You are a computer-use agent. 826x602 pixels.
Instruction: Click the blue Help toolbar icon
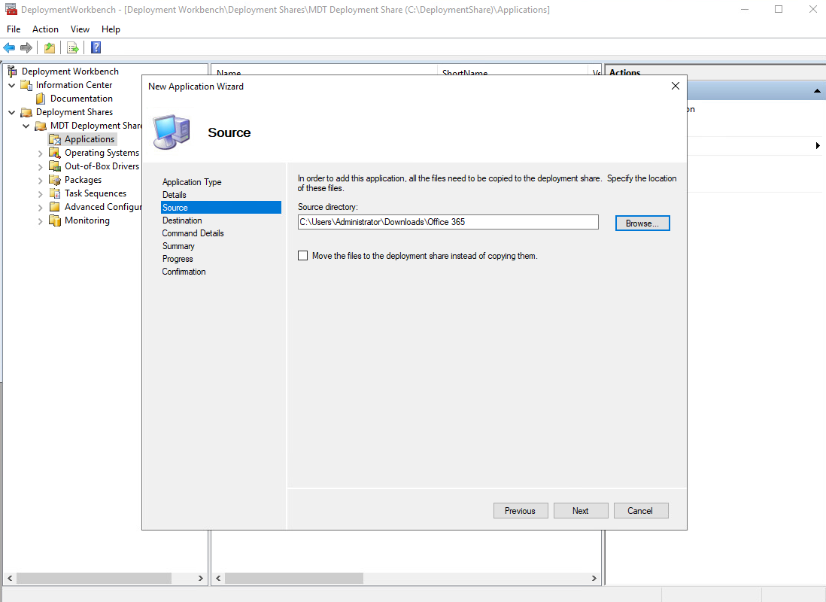[96, 48]
